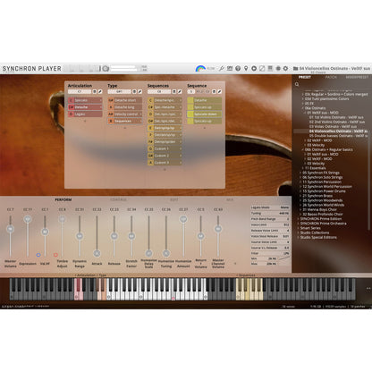Collapse the 01 VelXF sus - MOD folder

point(305,113)
